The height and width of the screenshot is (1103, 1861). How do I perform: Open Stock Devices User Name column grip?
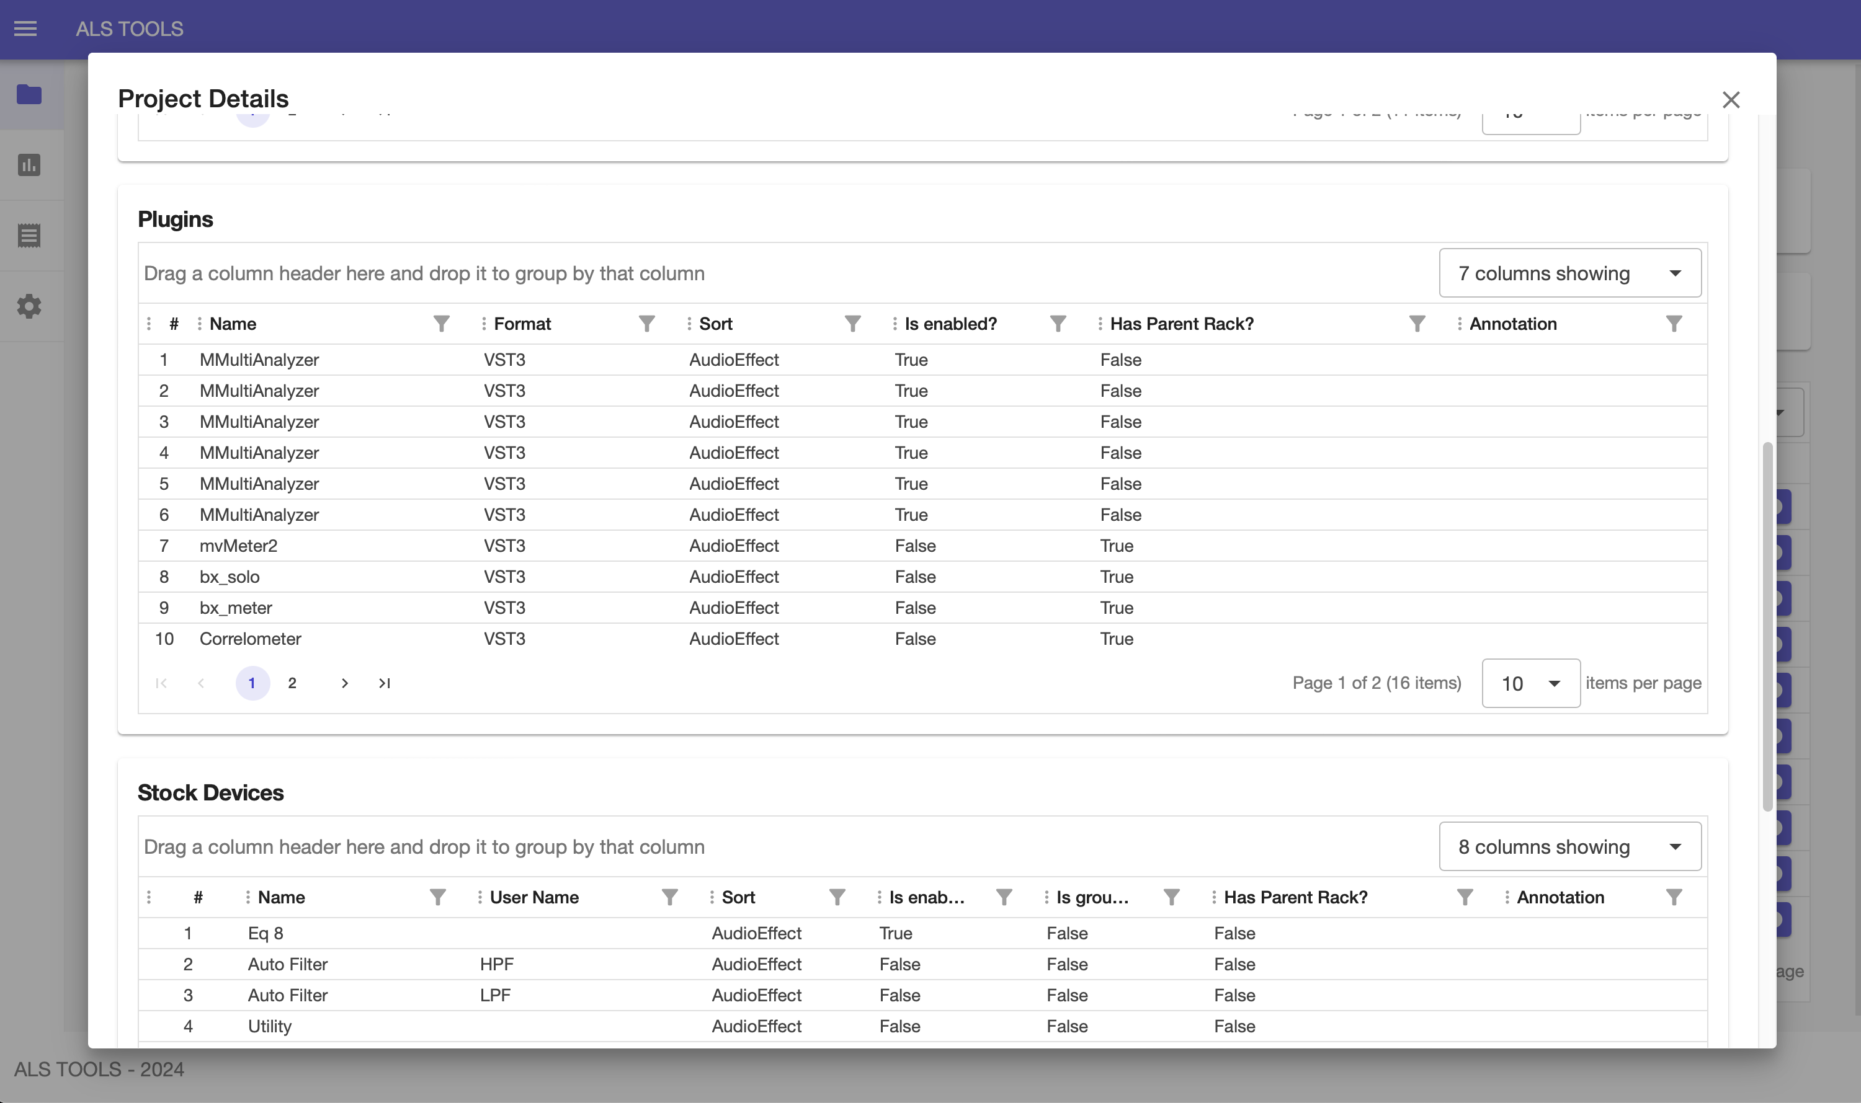480,898
